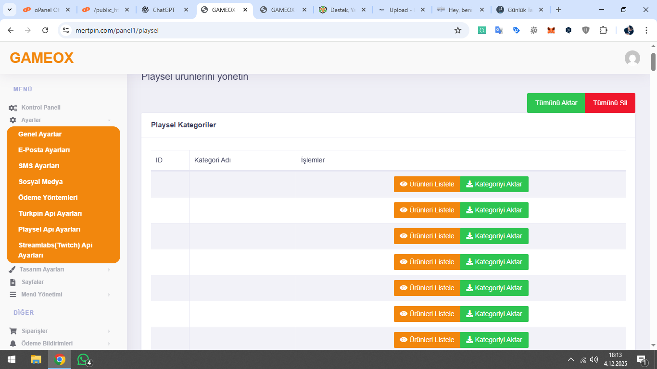Click the MetaMask fox extension icon

point(551,30)
